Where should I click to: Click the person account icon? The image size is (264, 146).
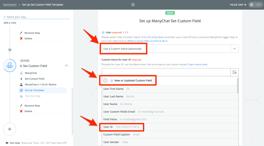pos(21,84)
